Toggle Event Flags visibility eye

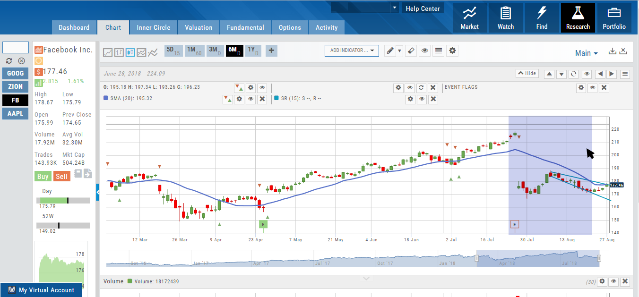[x=593, y=88]
